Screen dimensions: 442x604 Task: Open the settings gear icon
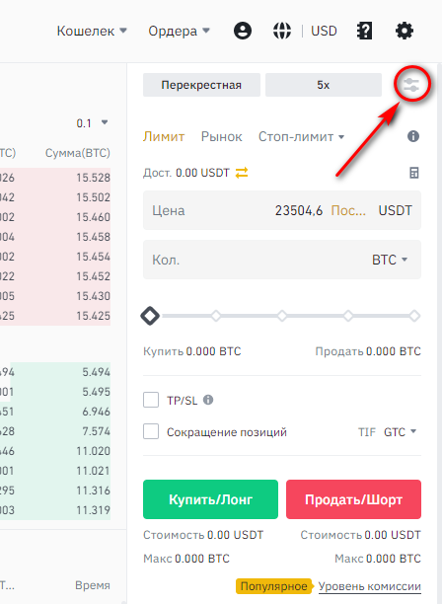point(405,31)
